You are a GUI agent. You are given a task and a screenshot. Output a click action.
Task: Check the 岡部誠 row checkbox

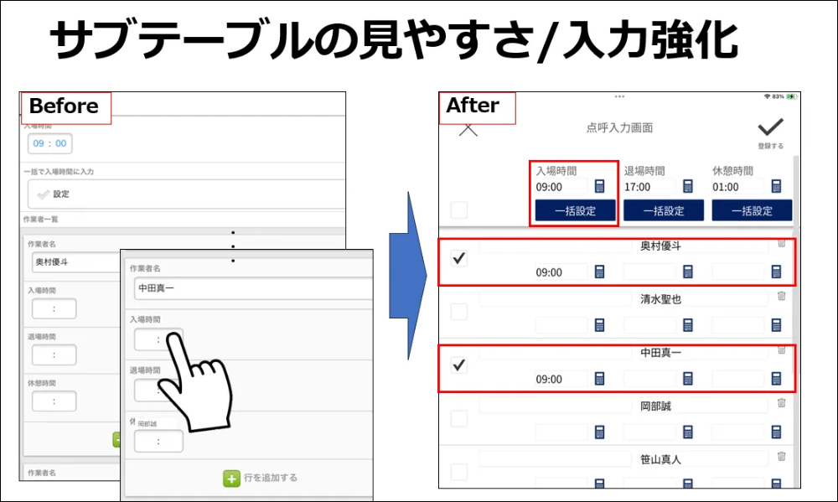459,418
